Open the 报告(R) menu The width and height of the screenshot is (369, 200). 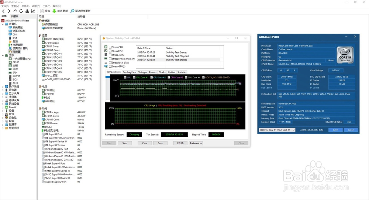(25, 6)
